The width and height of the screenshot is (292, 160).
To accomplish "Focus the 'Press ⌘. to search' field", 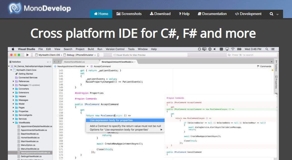I will (252, 55).
